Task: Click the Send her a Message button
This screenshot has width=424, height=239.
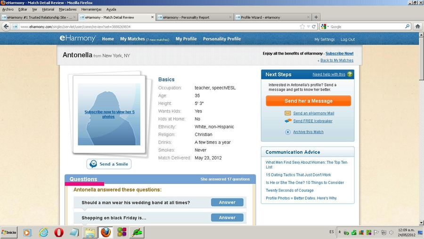Action: coord(308,101)
